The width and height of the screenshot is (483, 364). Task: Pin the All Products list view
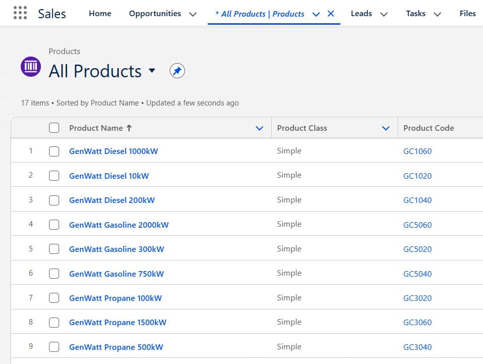(x=177, y=71)
